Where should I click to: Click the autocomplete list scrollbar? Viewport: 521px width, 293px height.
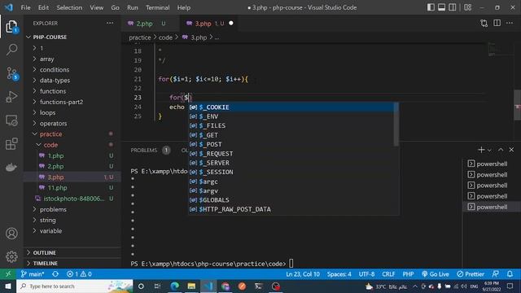(396, 124)
